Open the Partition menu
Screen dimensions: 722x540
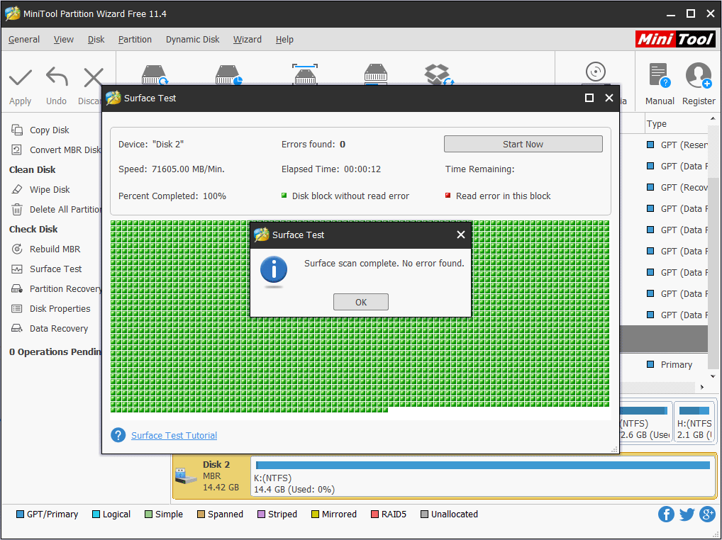point(135,40)
